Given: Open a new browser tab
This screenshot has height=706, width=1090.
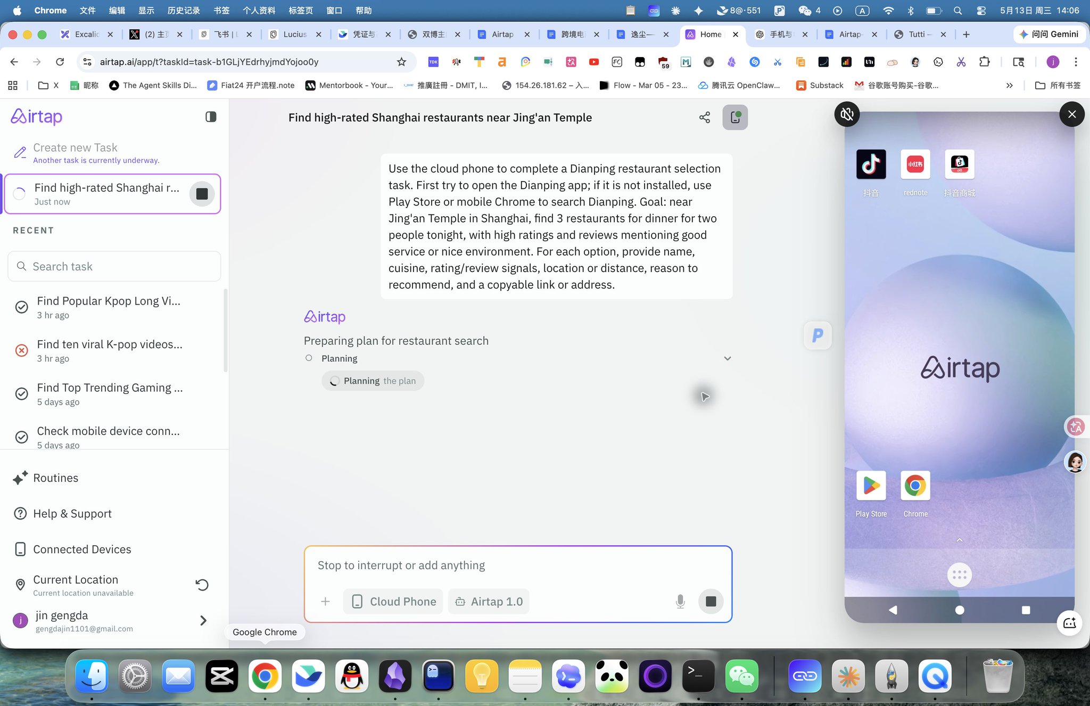Looking at the screenshot, I should (x=967, y=34).
